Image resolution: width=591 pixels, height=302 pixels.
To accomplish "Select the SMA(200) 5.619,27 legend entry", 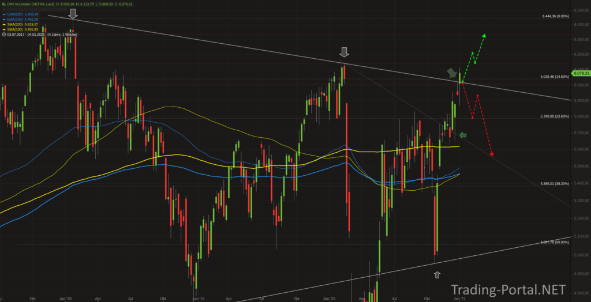I will (23, 24).
